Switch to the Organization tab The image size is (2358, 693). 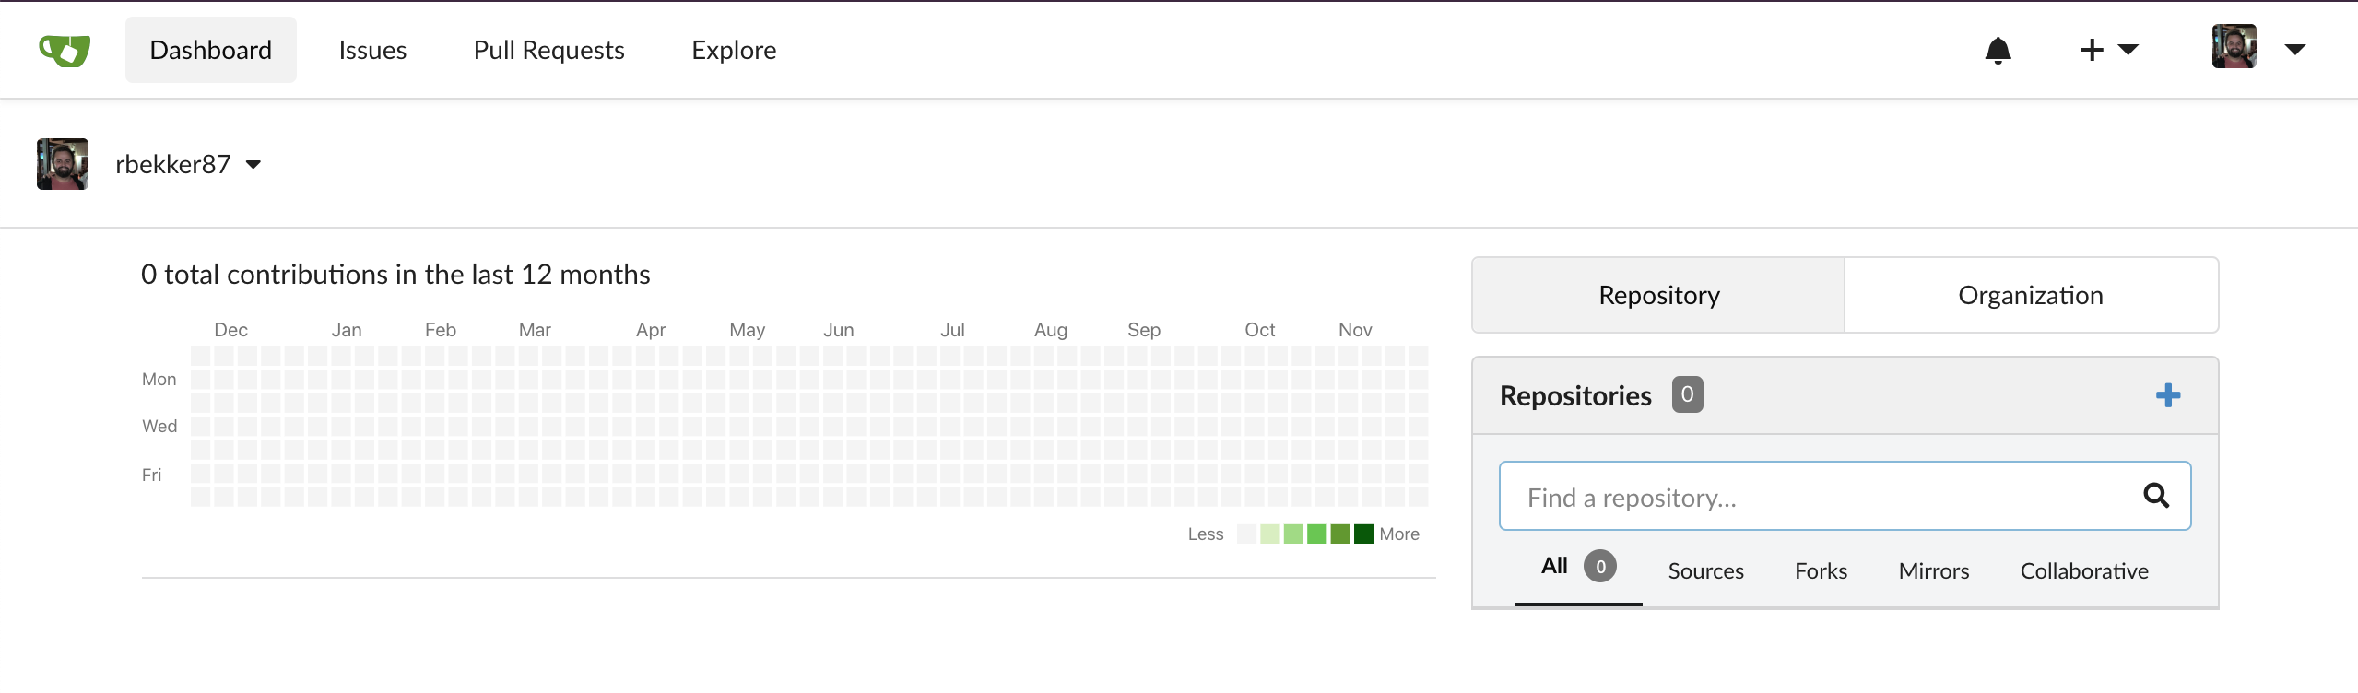(x=2031, y=295)
